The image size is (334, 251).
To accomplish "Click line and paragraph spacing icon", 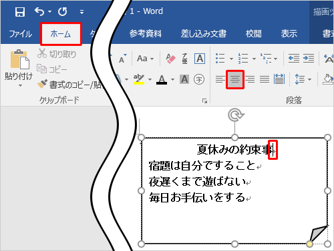I will coord(300,79).
